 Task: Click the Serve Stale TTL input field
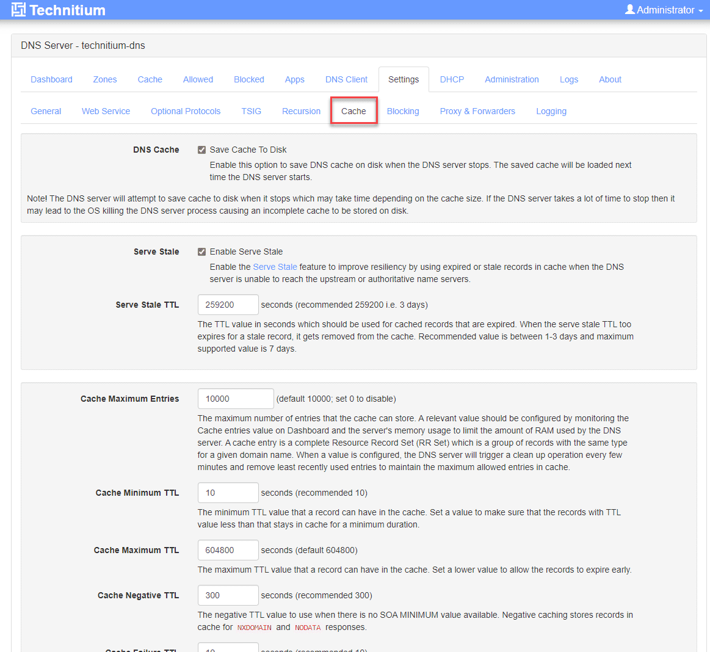[x=228, y=305]
